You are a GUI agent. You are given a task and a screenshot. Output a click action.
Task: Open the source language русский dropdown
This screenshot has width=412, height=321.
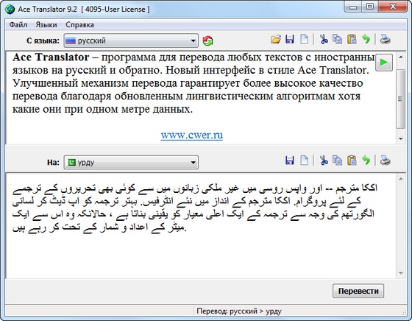click(131, 40)
